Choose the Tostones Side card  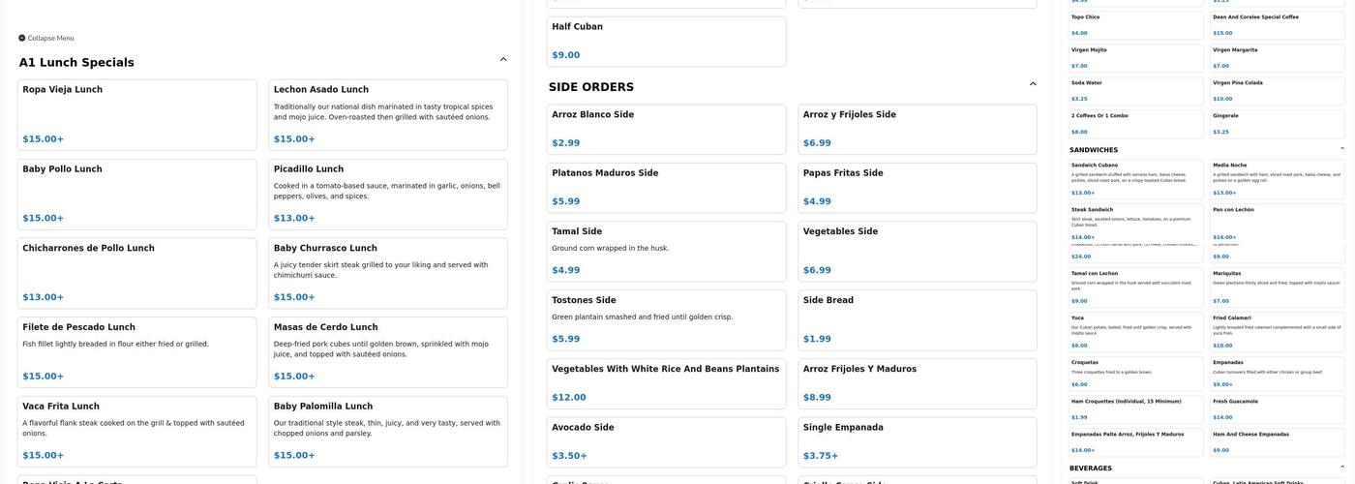coord(666,319)
